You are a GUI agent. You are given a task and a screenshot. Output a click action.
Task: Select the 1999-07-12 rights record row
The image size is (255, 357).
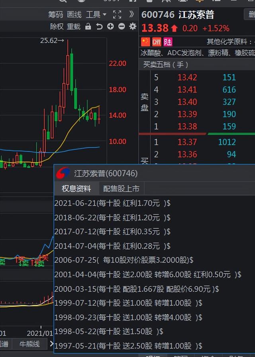tap(128, 303)
